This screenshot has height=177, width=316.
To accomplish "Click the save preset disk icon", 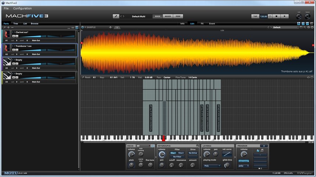I will click(x=301, y=27).
